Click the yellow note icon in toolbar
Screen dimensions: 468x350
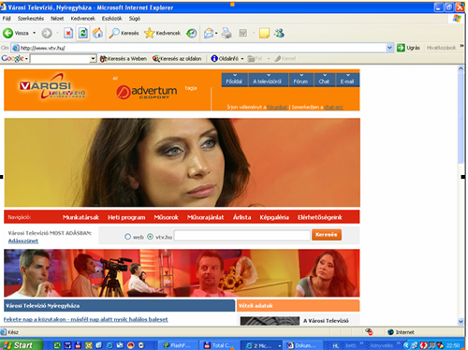264,33
